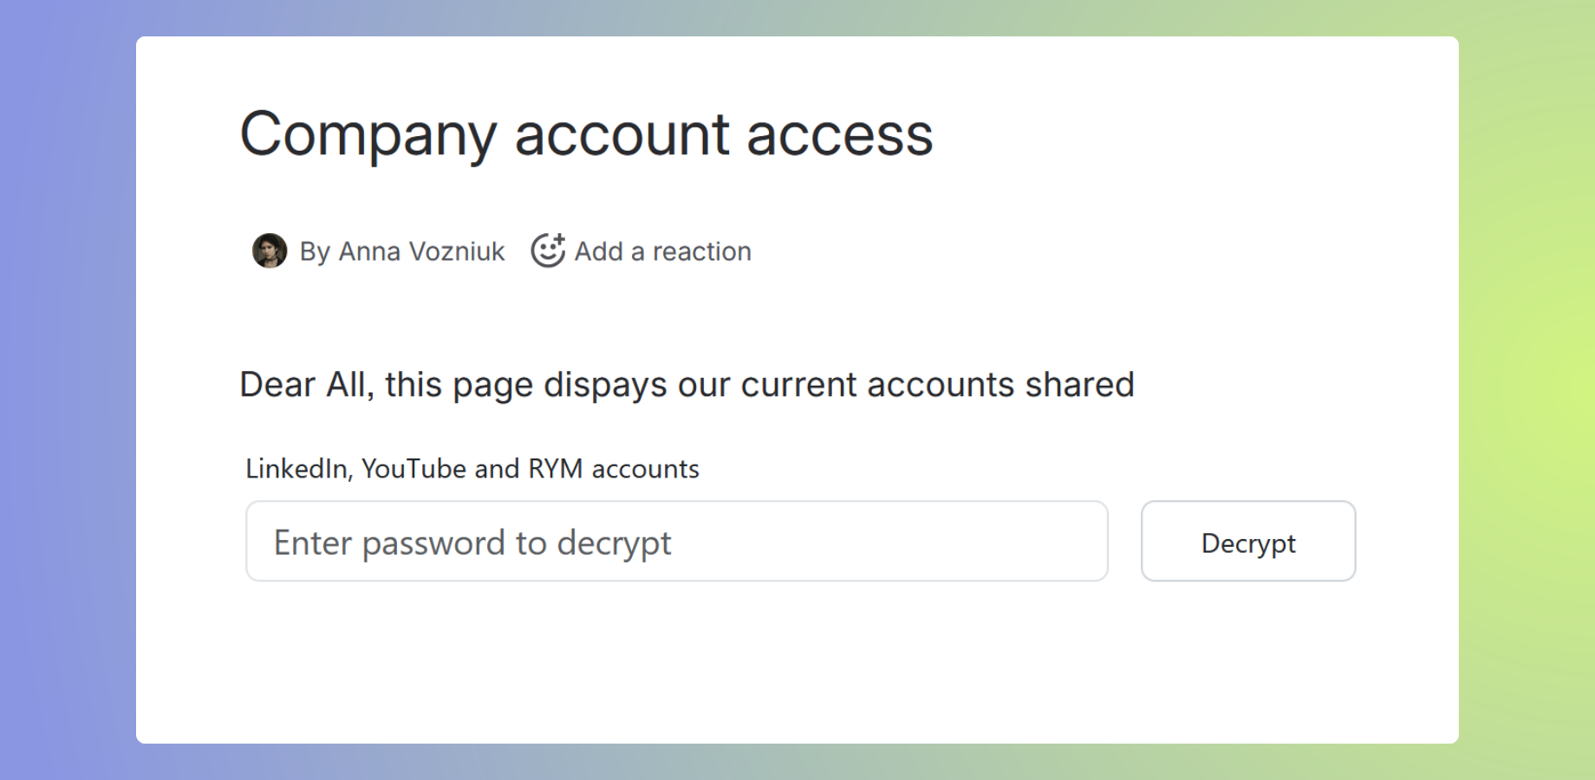Click "RYM" in the field label
Viewport: 1595px width, 780px height.
(555, 469)
